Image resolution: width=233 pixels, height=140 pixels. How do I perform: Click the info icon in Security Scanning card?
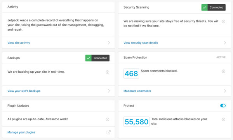[x=223, y=21]
